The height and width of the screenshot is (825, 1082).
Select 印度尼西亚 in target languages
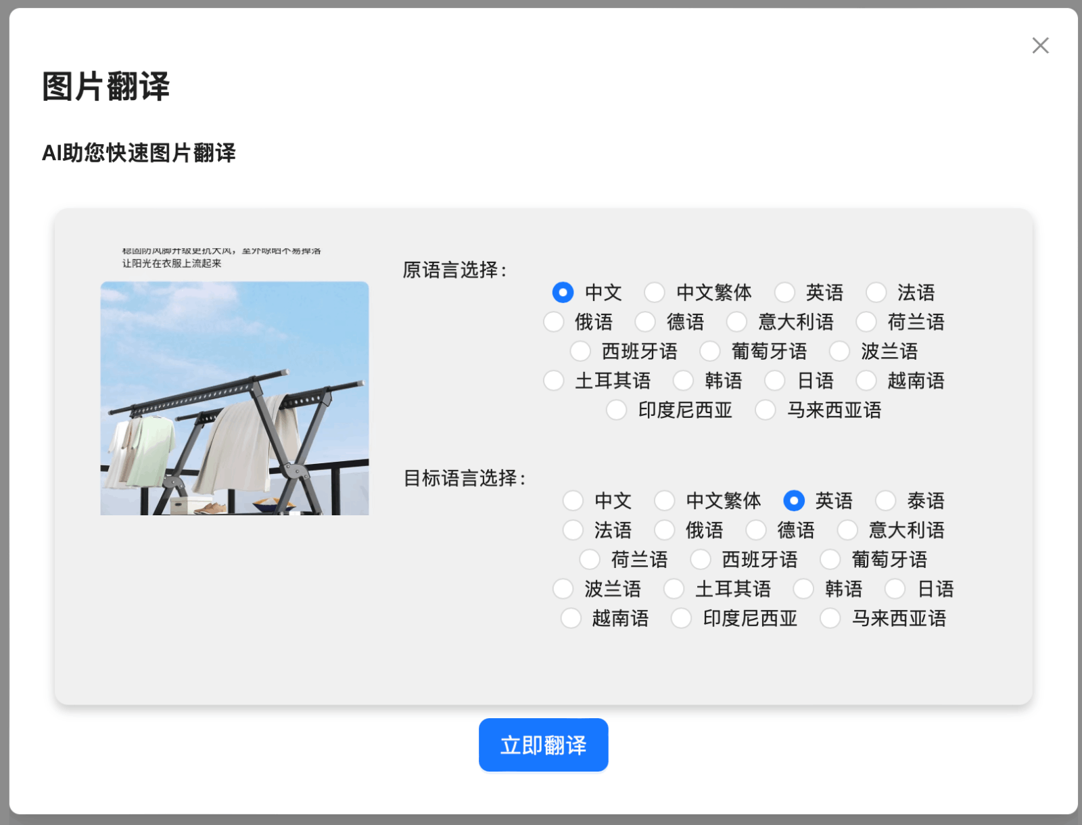coord(680,618)
